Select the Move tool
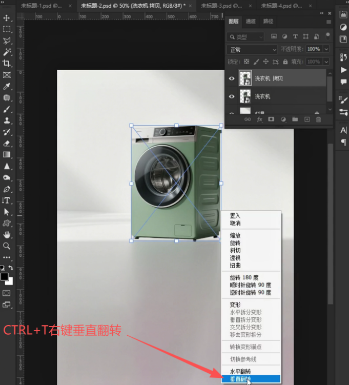This screenshot has height=385, width=349. pos(7,18)
